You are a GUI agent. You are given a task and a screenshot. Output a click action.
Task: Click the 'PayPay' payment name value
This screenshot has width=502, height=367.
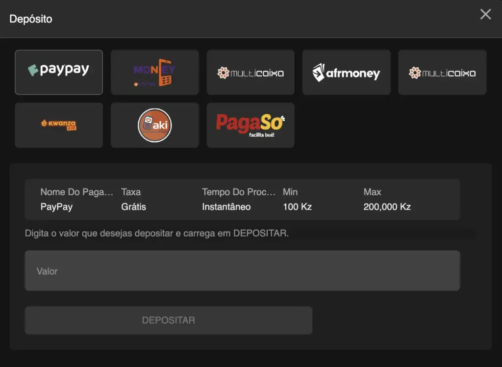pos(56,207)
